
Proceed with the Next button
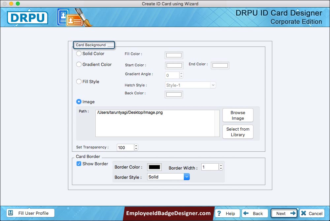tap(284, 213)
